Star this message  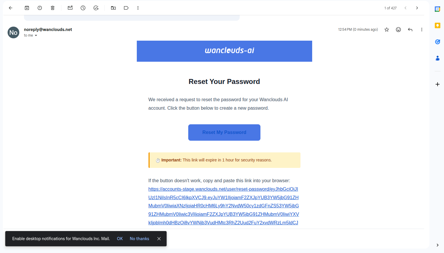[387, 30]
